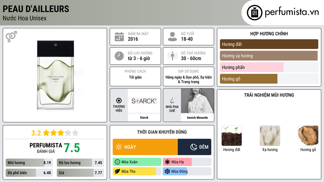Image resolution: width=324 pixels, height=182 pixels.
Task: Click the Giá 7.77 score bar
Action: (x=80, y=173)
